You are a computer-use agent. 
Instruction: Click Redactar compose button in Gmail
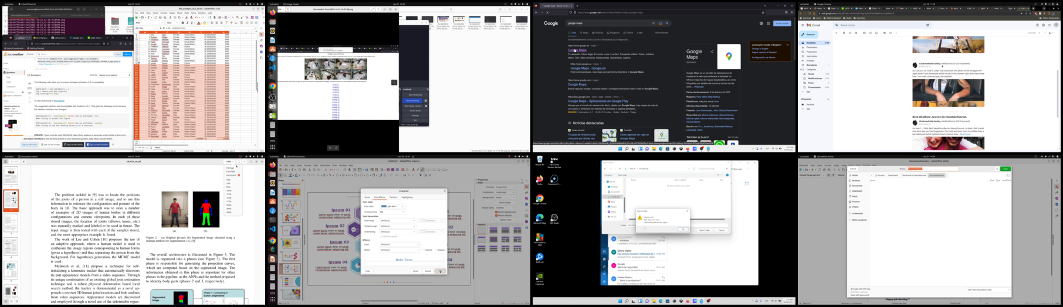(808, 35)
